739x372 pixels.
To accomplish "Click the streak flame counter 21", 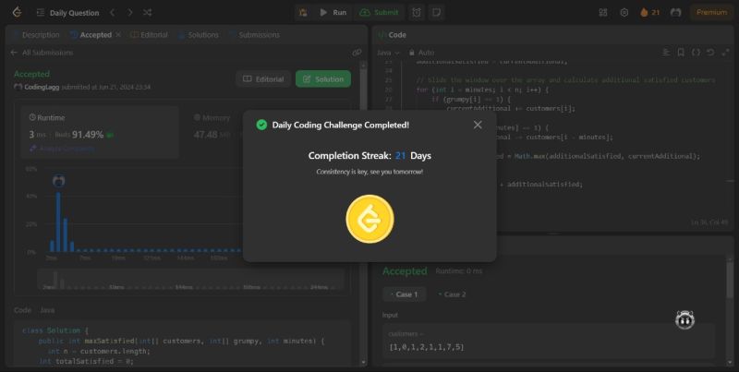I will click(x=650, y=13).
